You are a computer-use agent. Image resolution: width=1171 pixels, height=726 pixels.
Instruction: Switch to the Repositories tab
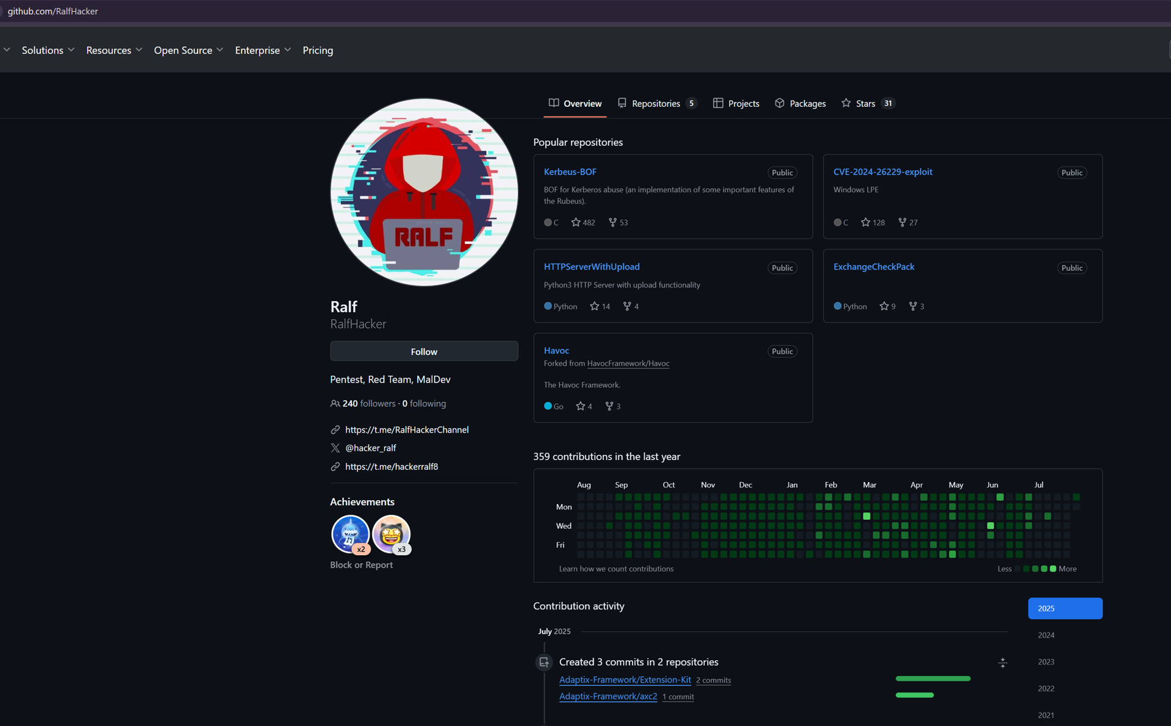[x=656, y=103]
